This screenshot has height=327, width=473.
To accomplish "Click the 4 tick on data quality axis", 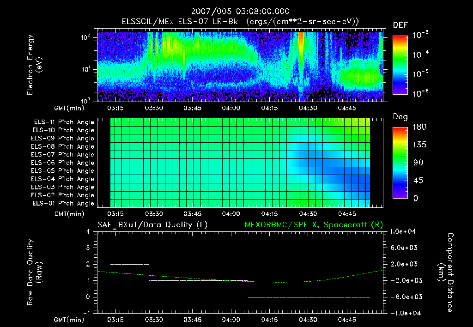I will click(x=88, y=231).
